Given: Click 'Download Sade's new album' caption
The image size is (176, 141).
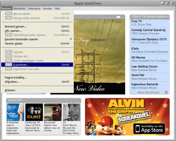Looking at the screenshot, I should pyautogui.click(x=52, y=126).
